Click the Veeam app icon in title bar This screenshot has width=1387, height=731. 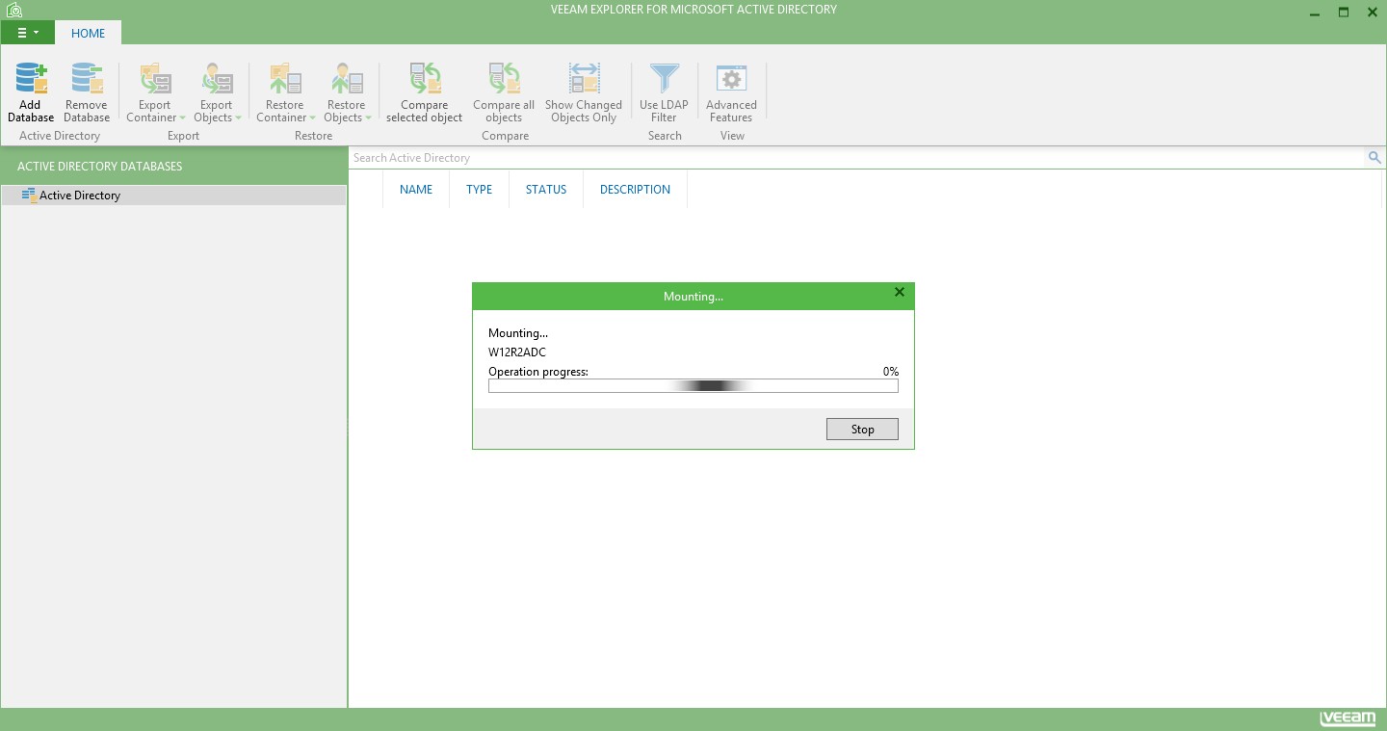click(x=13, y=11)
